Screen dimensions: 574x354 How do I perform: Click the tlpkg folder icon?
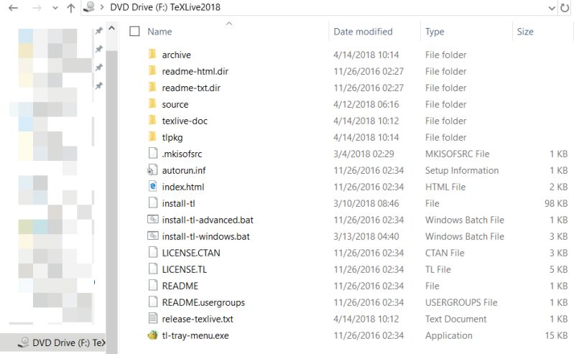click(152, 136)
